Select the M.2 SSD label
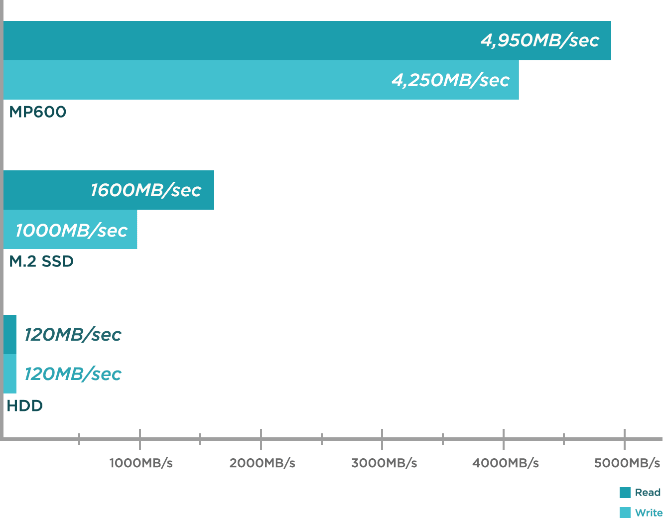The height and width of the screenshot is (518, 663). pyautogui.click(x=41, y=261)
